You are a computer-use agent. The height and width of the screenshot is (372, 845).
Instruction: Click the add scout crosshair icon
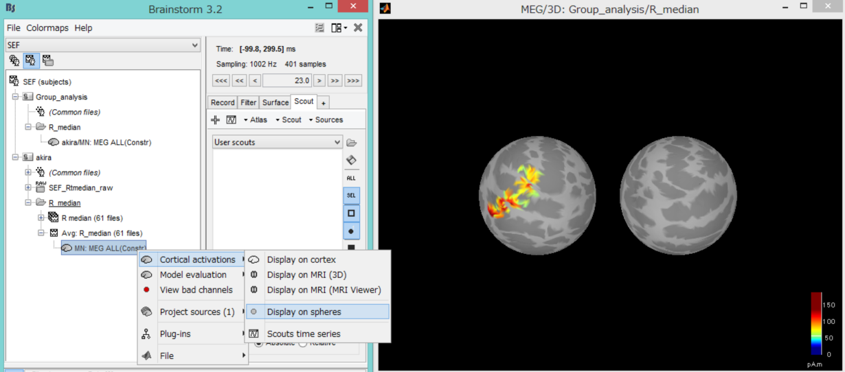[x=215, y=119]
